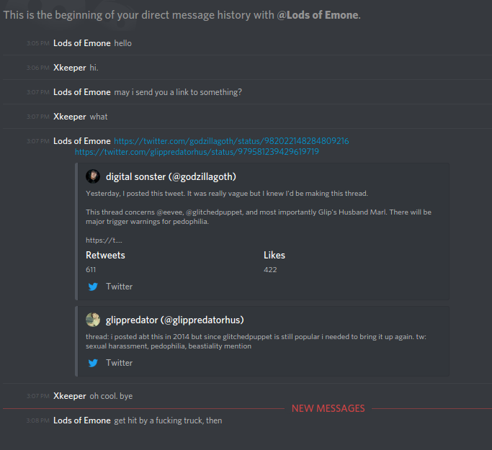Open the glippredatorhus tweet status link
492x450 pixels.
197,152
